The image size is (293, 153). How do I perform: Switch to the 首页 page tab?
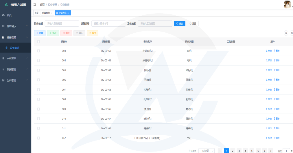(36, 13)
